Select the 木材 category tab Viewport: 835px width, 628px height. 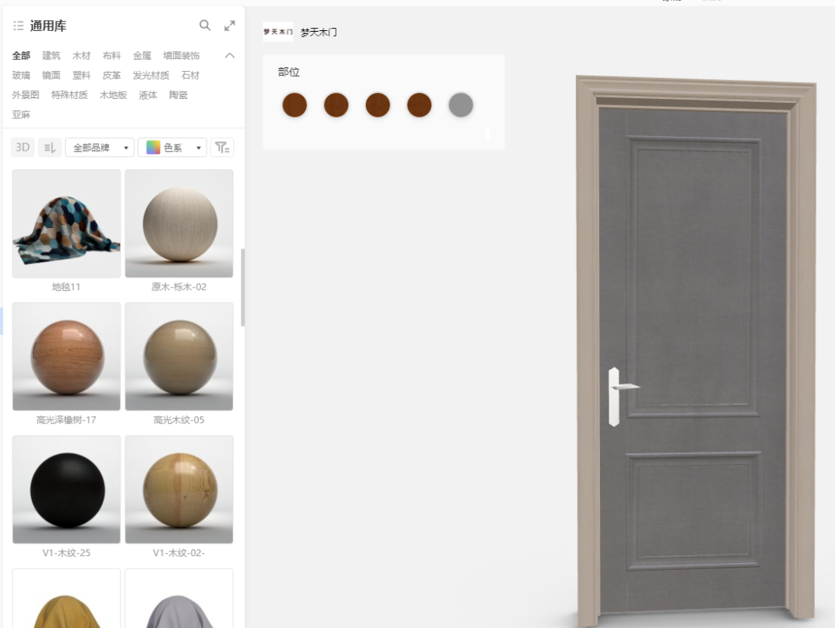click(x=81, y=56)
